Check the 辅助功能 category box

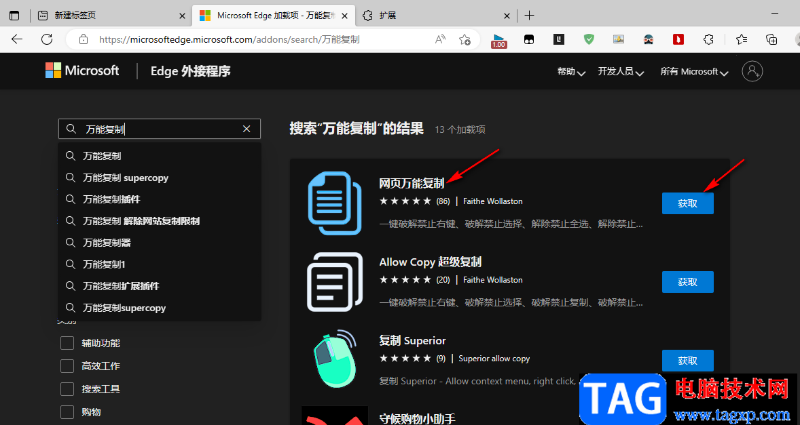click(x=67, y=343)
